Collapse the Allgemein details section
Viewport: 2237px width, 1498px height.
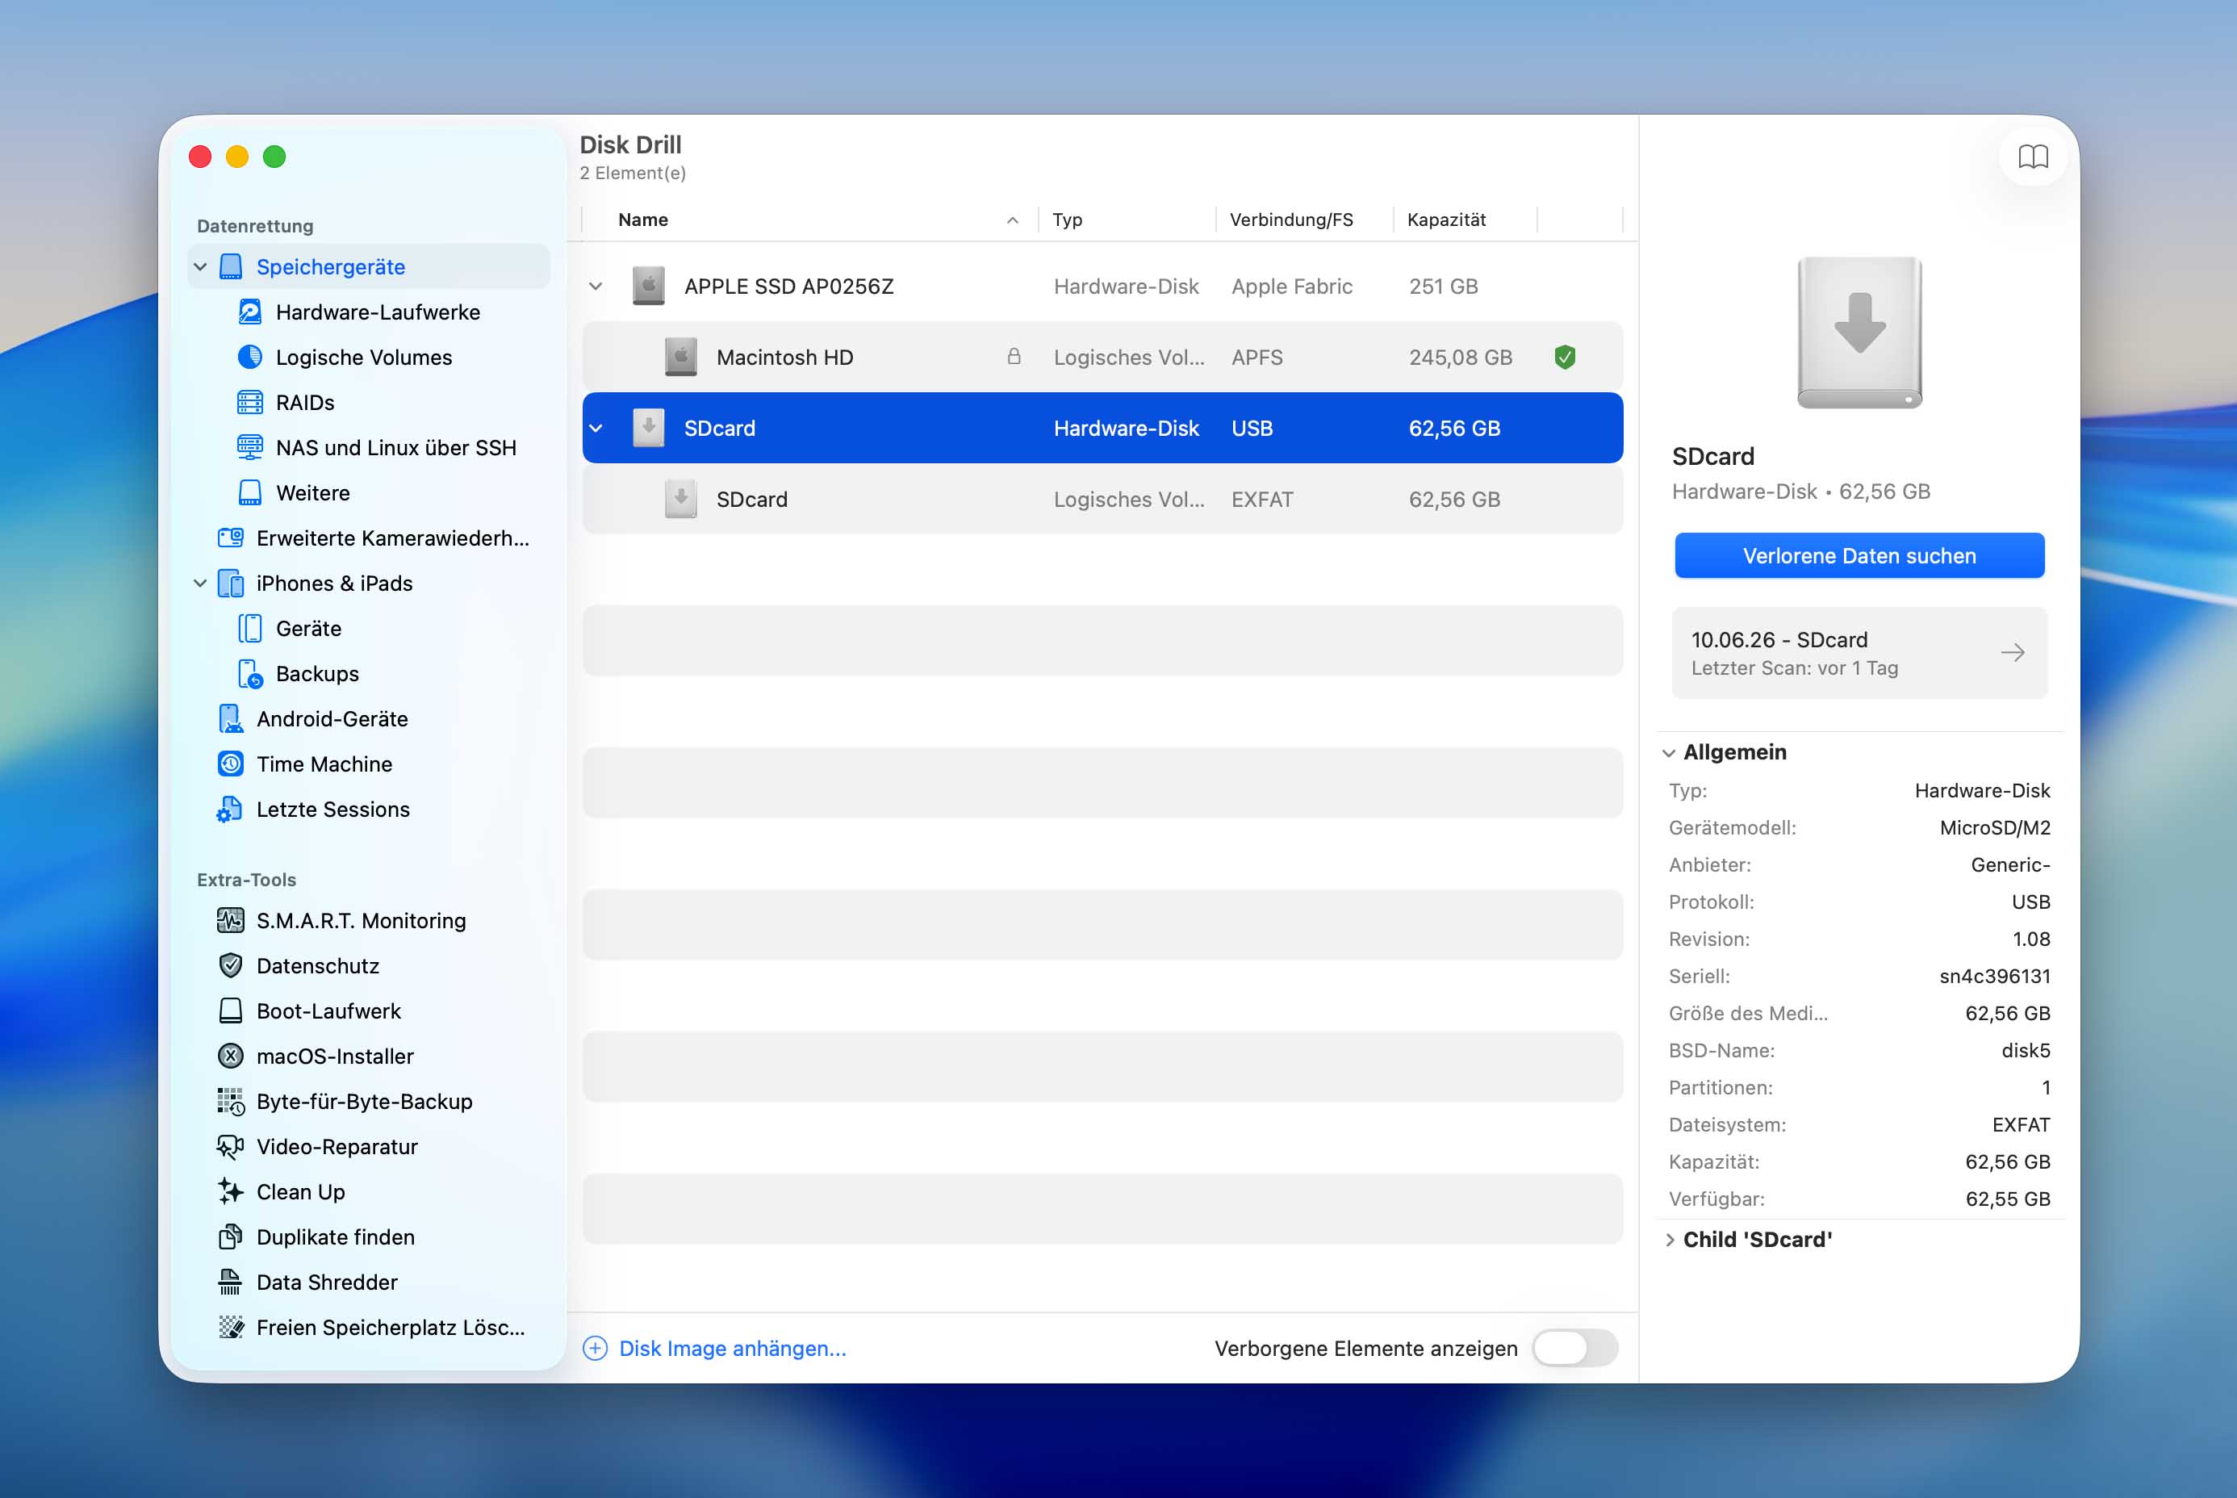point(1668,753)
